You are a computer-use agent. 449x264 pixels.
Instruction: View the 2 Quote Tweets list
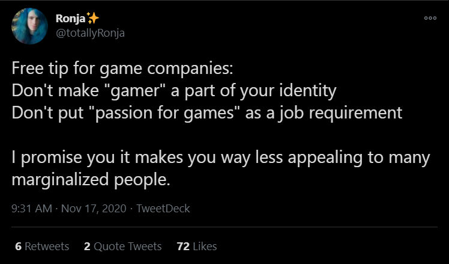coord(122,247)
